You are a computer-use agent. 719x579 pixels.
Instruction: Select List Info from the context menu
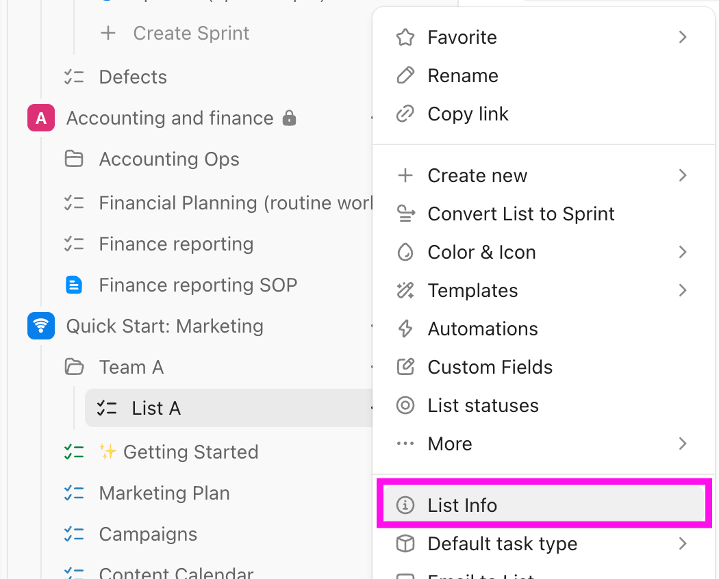click(x=462, y=506)
